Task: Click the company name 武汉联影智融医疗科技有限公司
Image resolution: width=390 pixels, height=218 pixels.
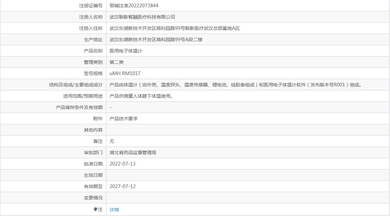Action: pos(142,17)
